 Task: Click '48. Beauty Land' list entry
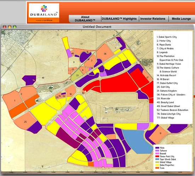point(165,102)
